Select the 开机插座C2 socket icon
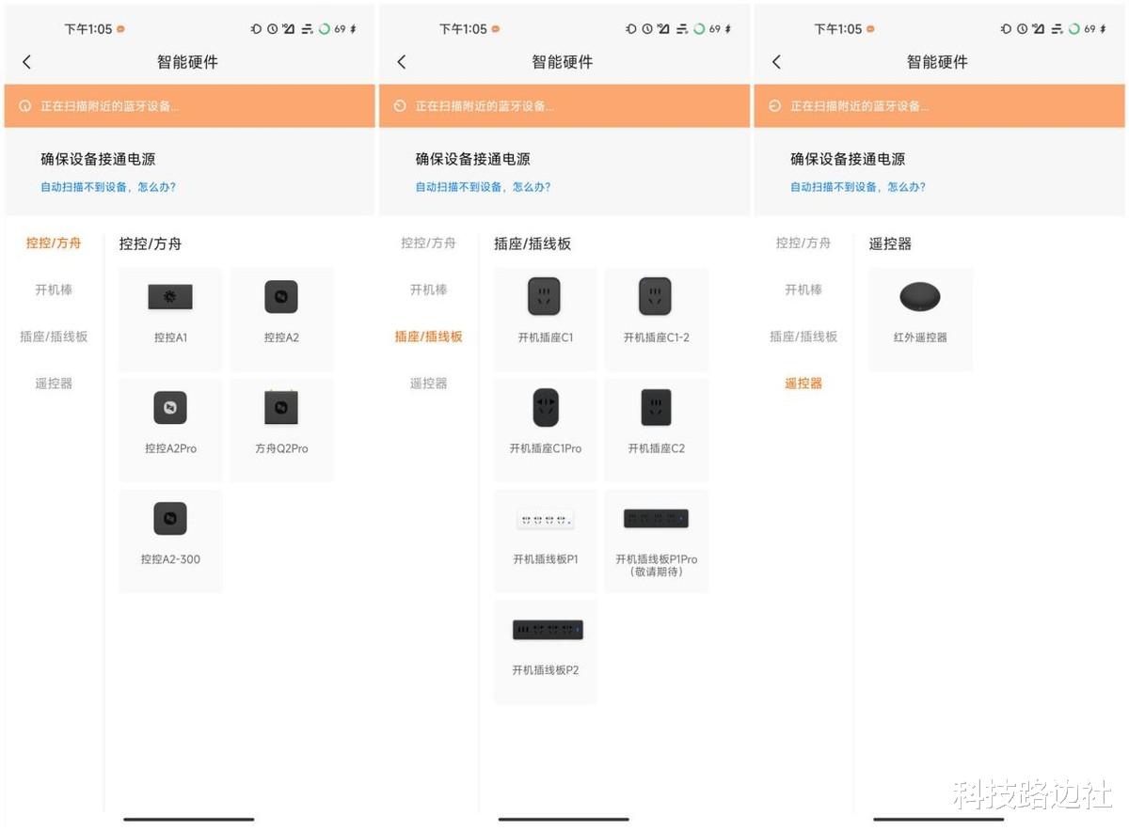 pyautogui.click(x=656, y=406)
